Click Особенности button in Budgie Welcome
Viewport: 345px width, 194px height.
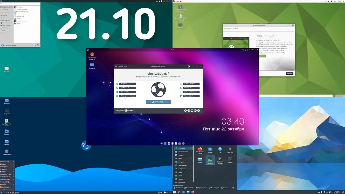coord(128,88)
